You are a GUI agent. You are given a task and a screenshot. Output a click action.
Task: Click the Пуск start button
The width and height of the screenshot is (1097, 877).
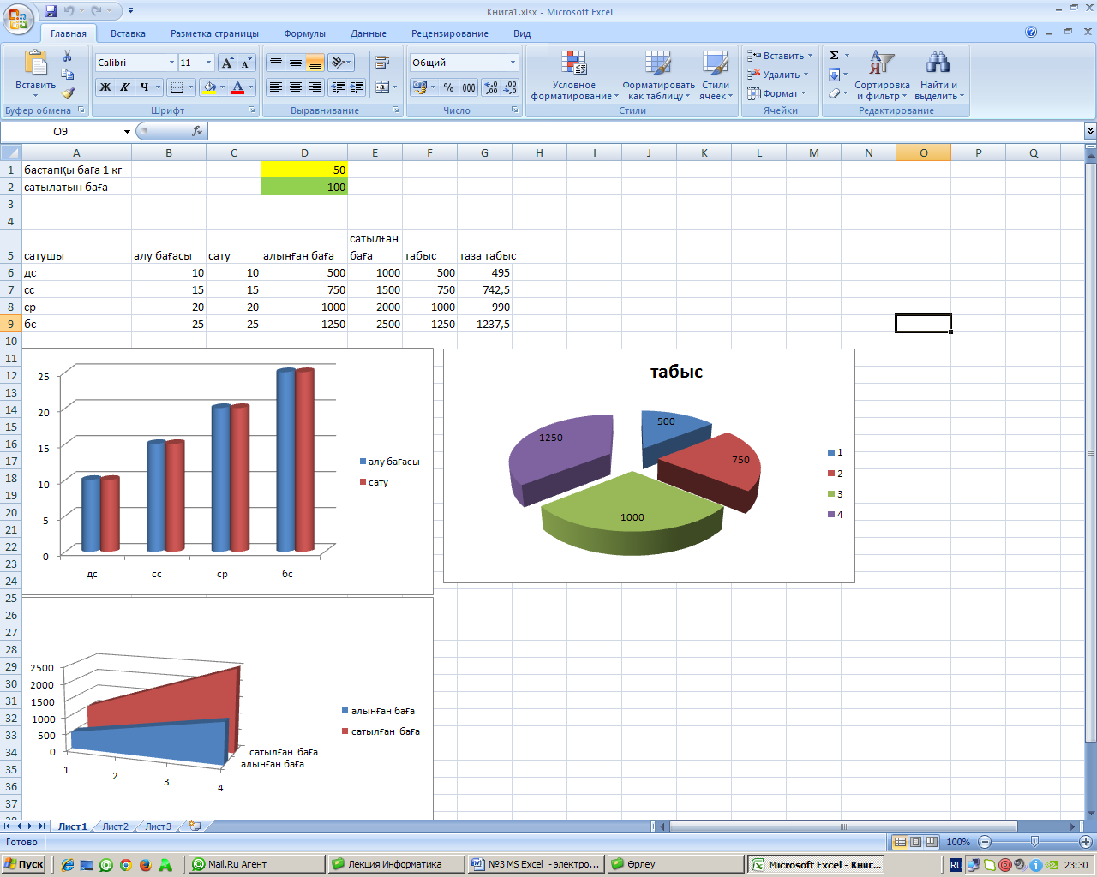(24, 864)
